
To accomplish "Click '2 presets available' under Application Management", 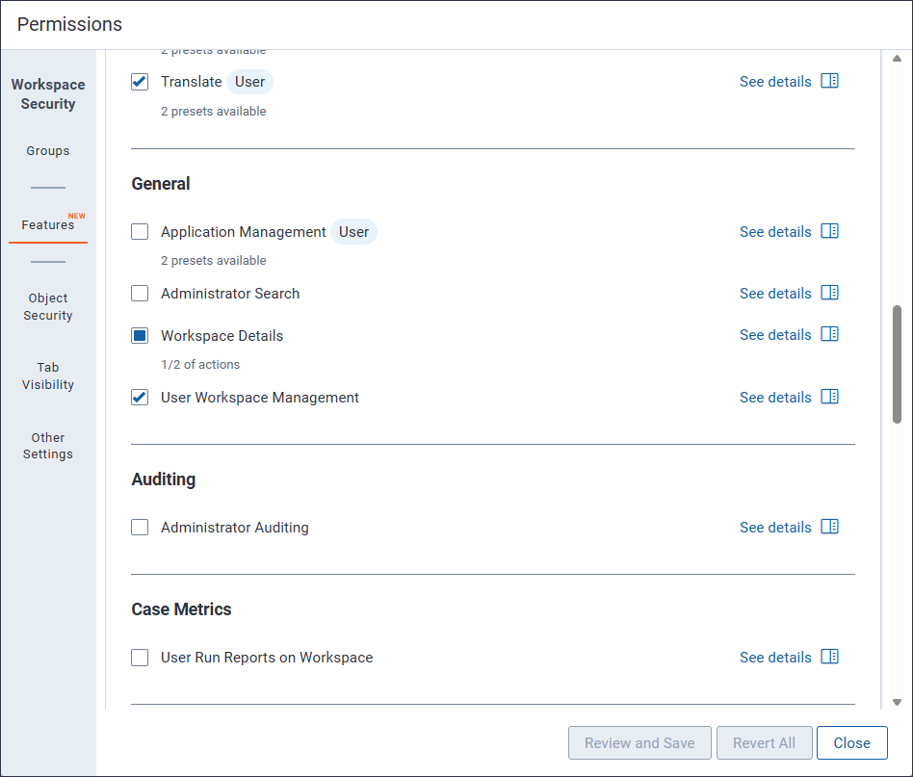I will coord(214,260).
